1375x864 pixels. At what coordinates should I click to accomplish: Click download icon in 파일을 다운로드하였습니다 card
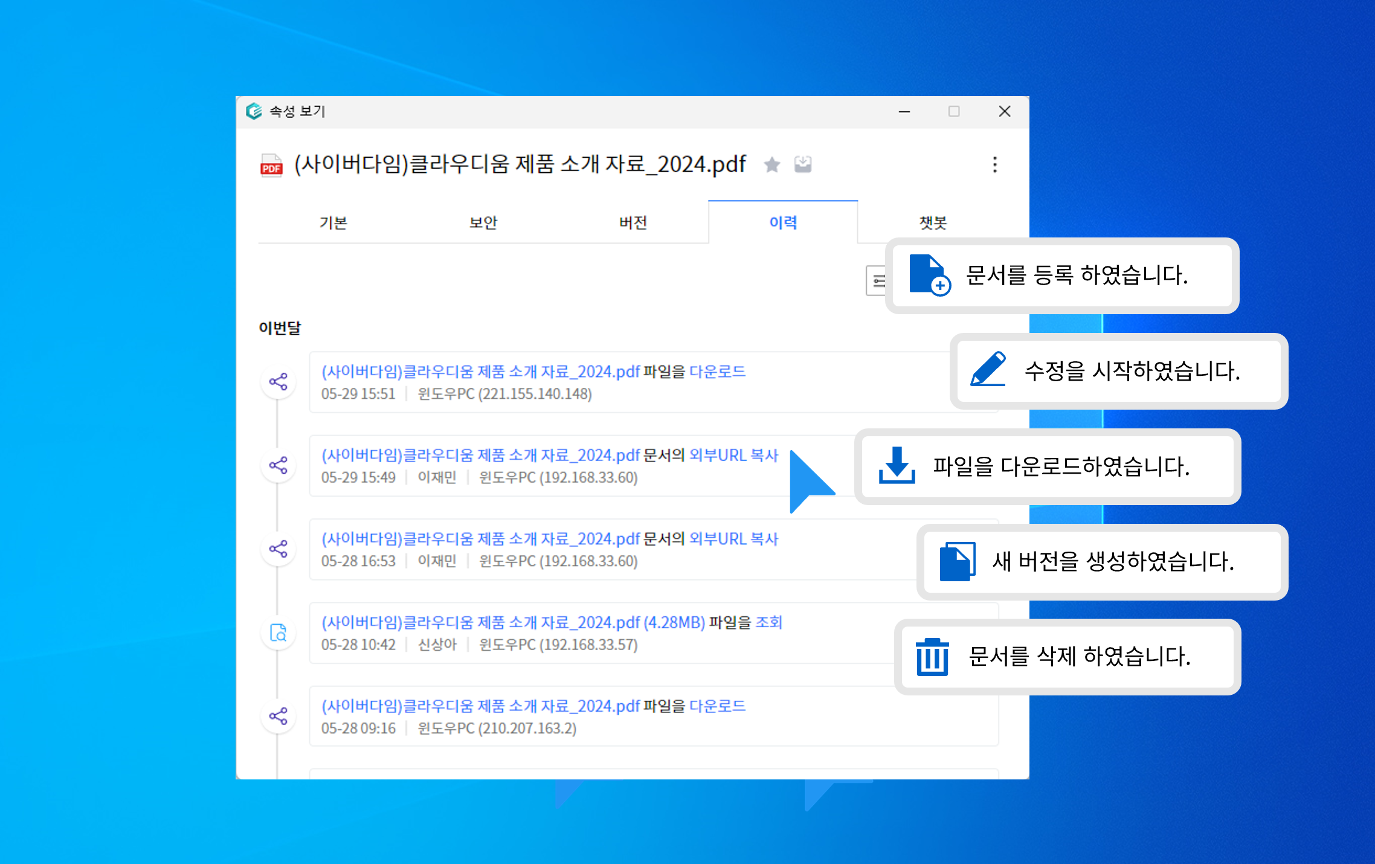(897, 465)
